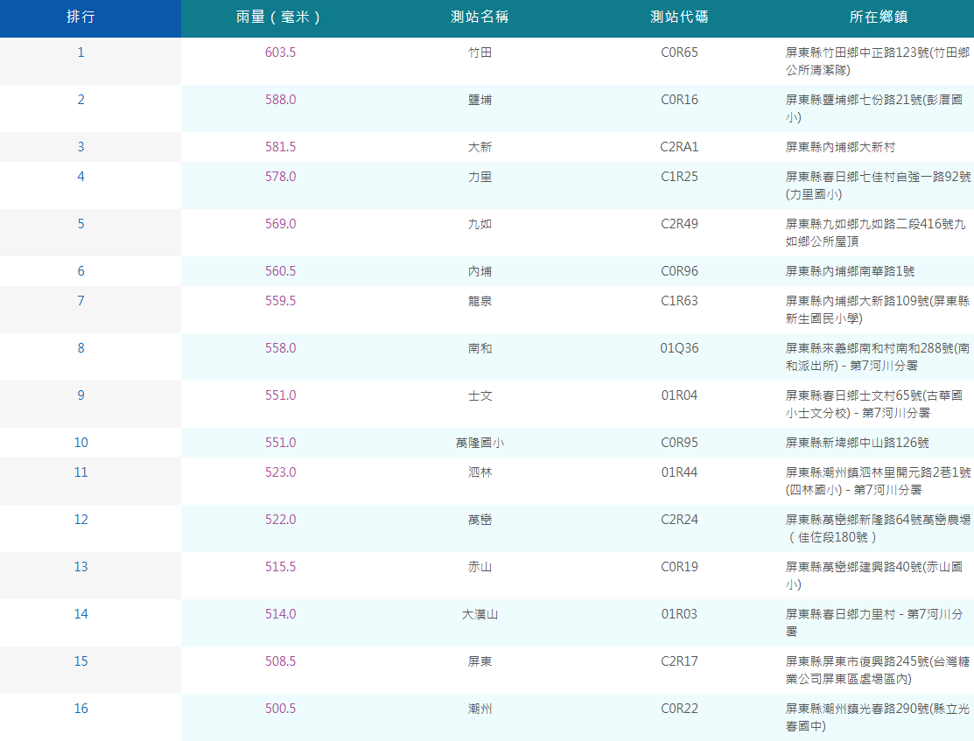Click station name 南和
Screen dimensions: 974x741
point(480,348)
